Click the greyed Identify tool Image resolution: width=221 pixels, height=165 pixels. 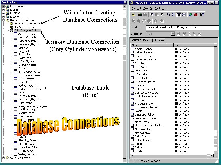(x=155, y=21)
